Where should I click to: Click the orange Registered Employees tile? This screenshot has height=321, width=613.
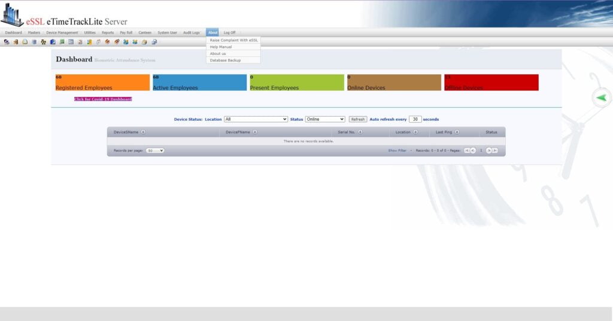(x=102, y=82)
